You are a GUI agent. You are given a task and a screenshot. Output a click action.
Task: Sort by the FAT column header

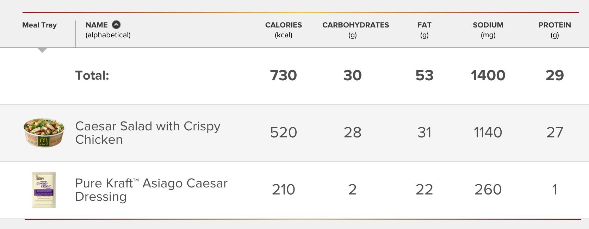[424, 30]
